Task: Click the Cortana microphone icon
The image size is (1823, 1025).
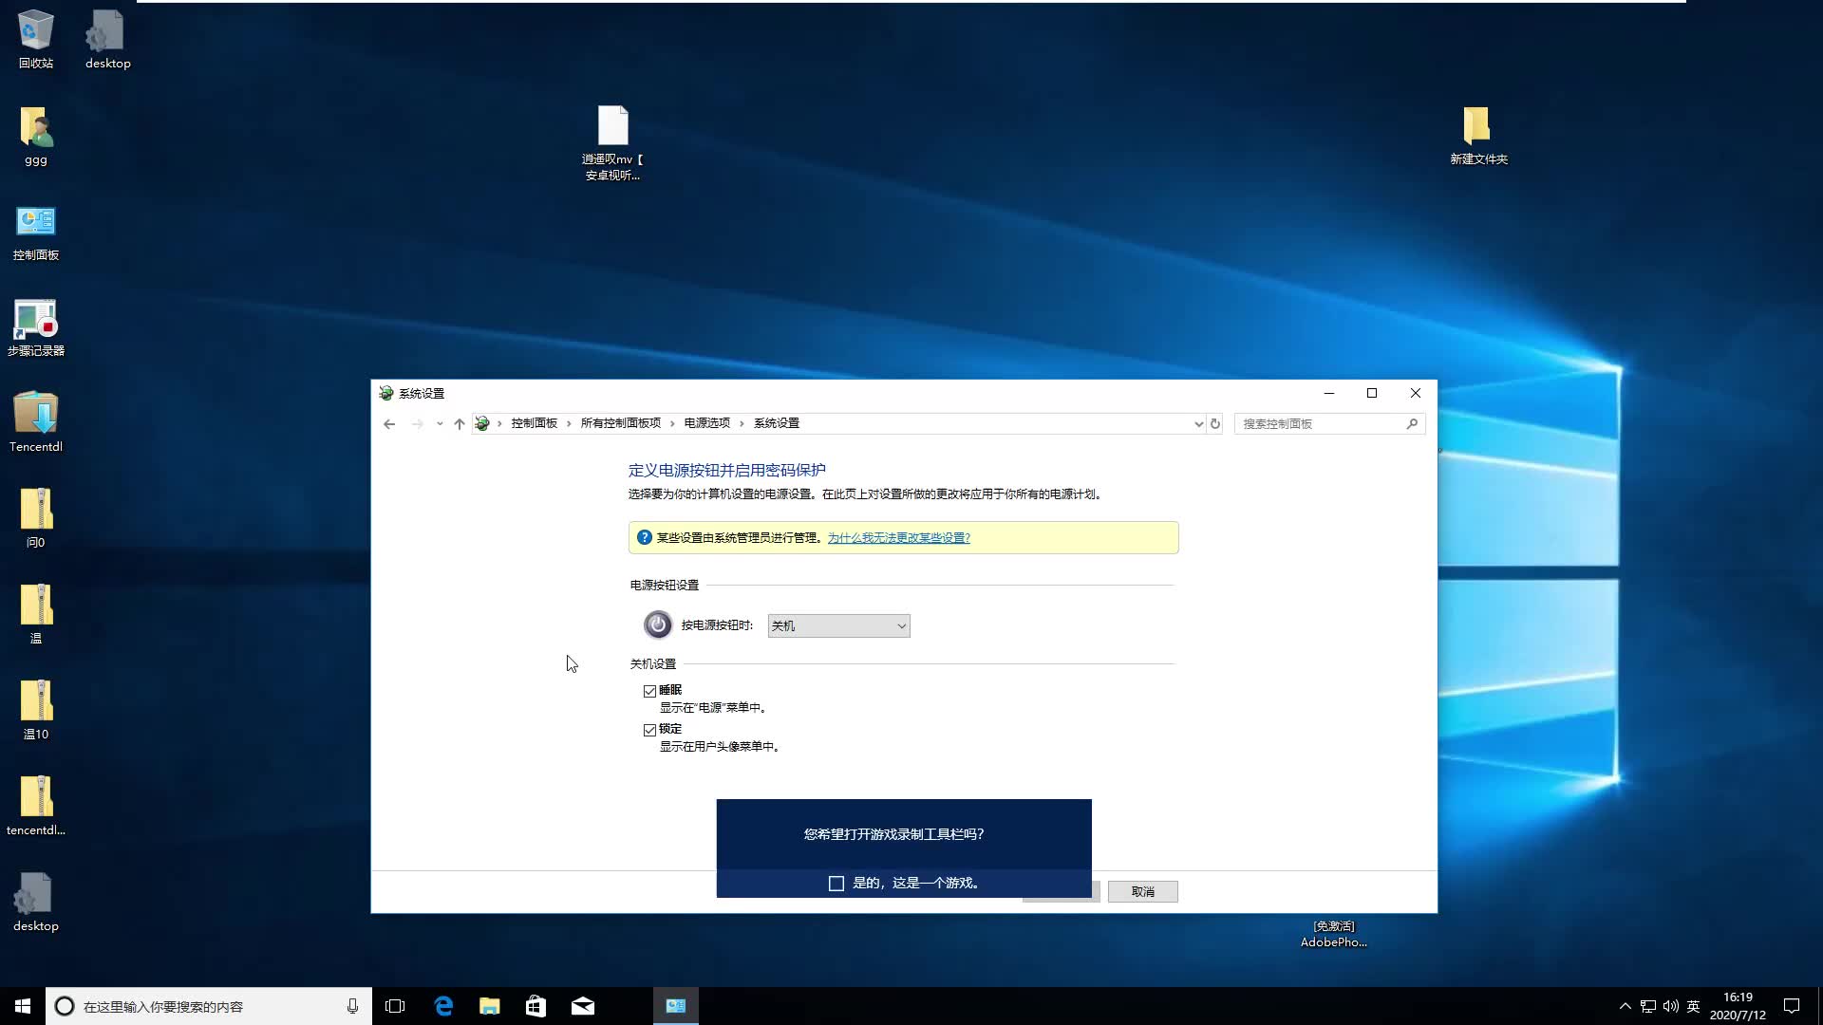Action: coord(352,1006)
